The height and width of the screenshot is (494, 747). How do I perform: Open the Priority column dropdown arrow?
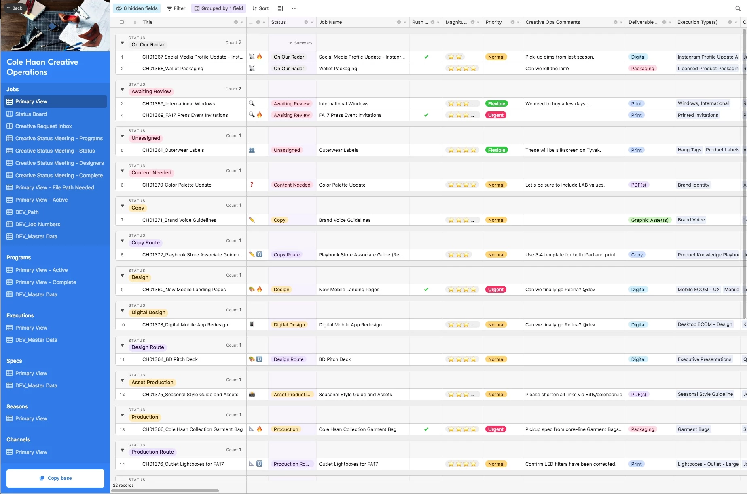pyautogui.click(x=518, y=22)
